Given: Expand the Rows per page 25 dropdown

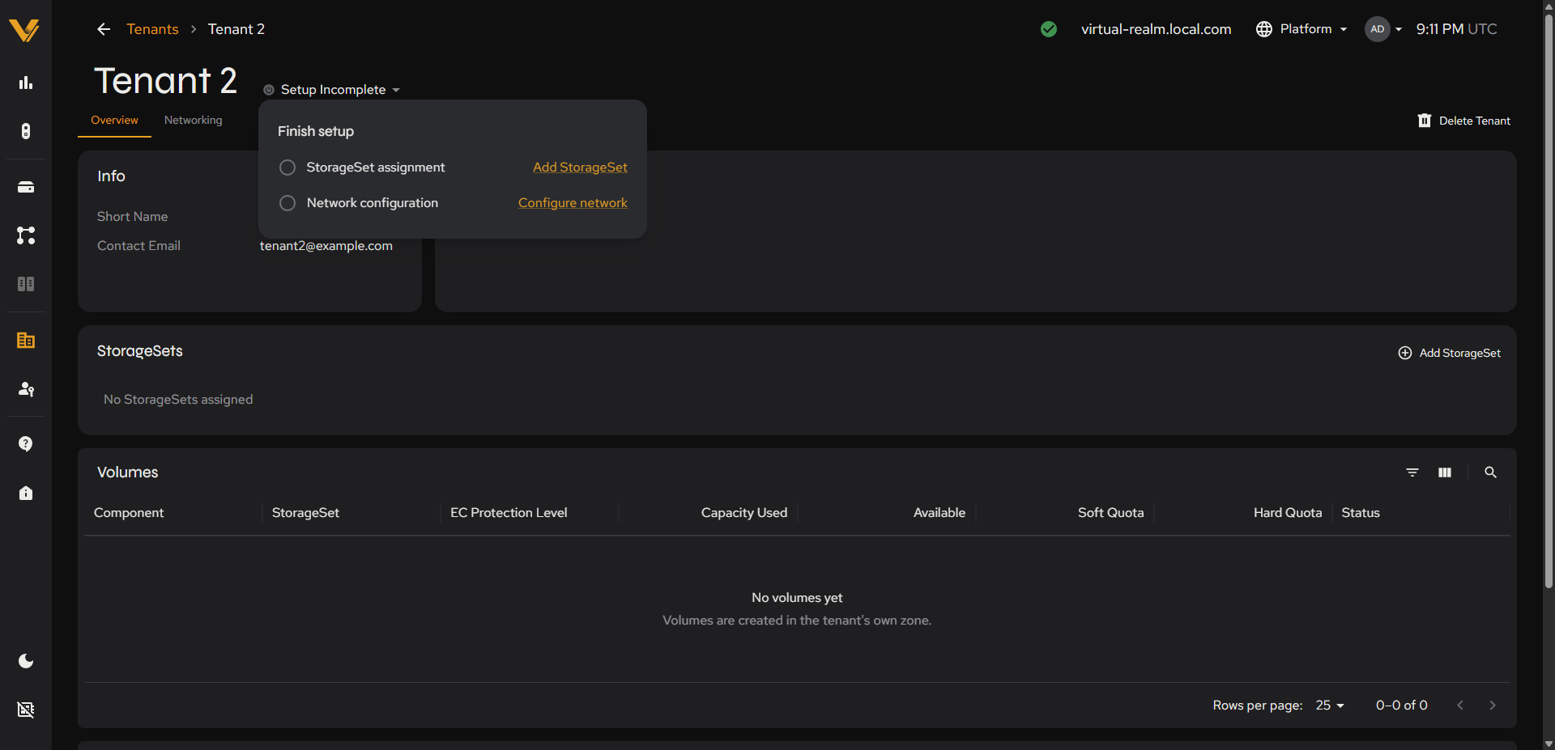Looking at the screenshot, I should pyautogui.click(x=1330, y=706).
